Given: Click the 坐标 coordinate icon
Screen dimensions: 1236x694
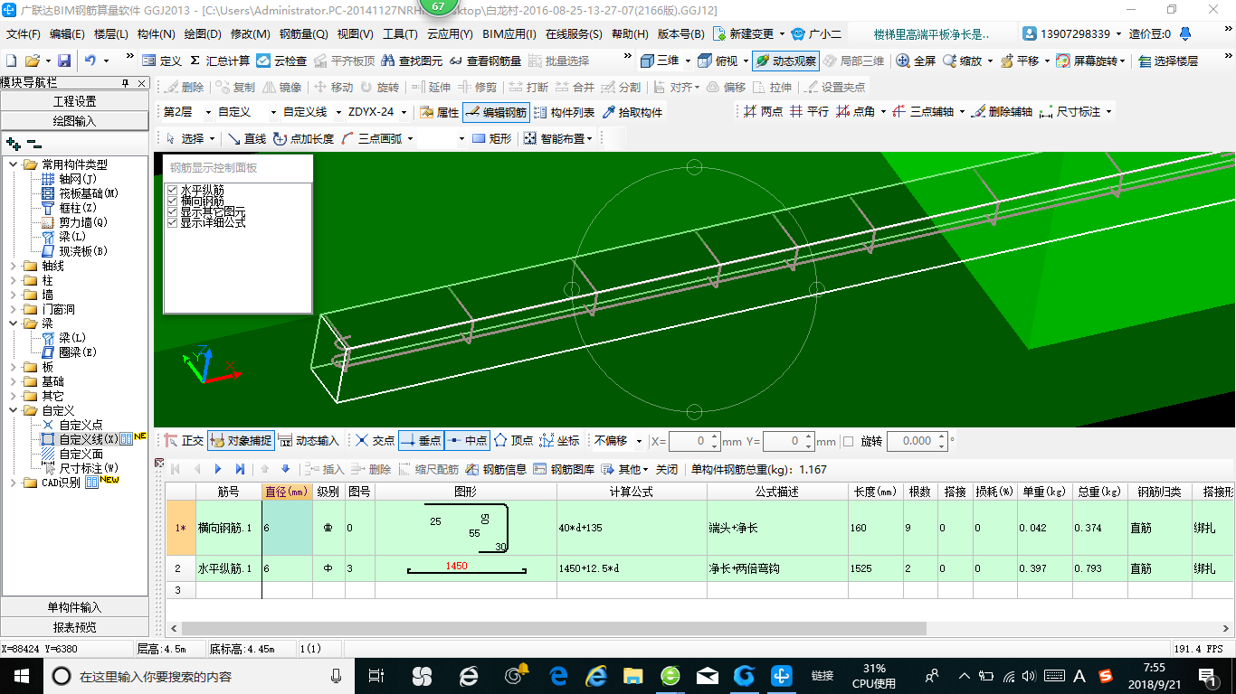Looking at the screenshot, I should click(547, 441).
